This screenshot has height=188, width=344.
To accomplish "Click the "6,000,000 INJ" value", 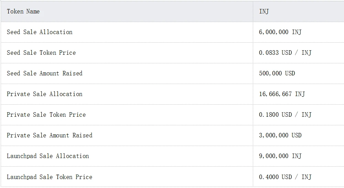I will click(x=280, y=32).
